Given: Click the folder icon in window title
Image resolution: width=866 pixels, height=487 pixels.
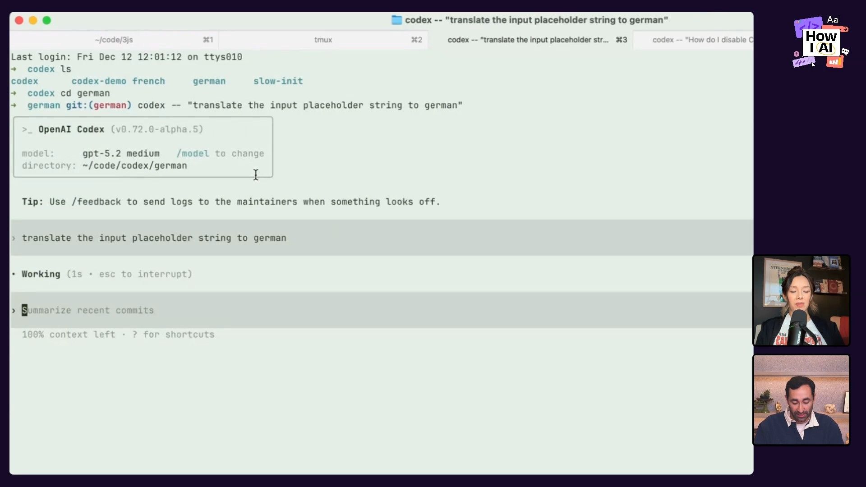Looking at the screenshot, I should tap(396, 20).
